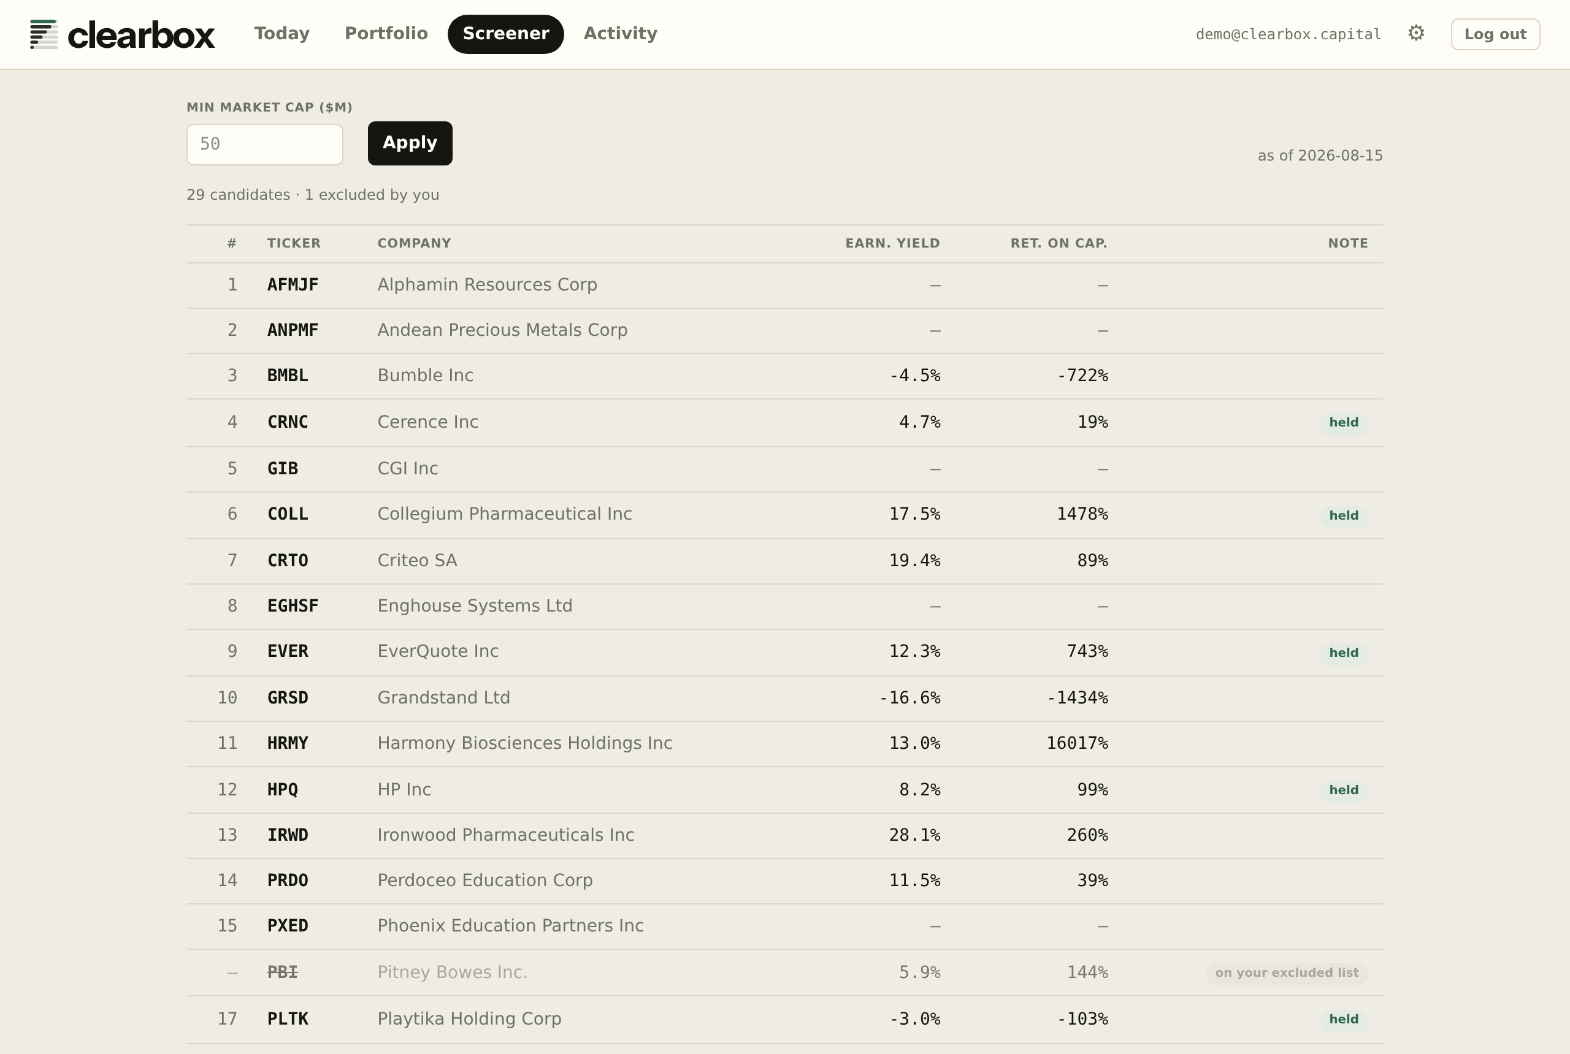Open the Portfolio tab

(x=386, y=34)
